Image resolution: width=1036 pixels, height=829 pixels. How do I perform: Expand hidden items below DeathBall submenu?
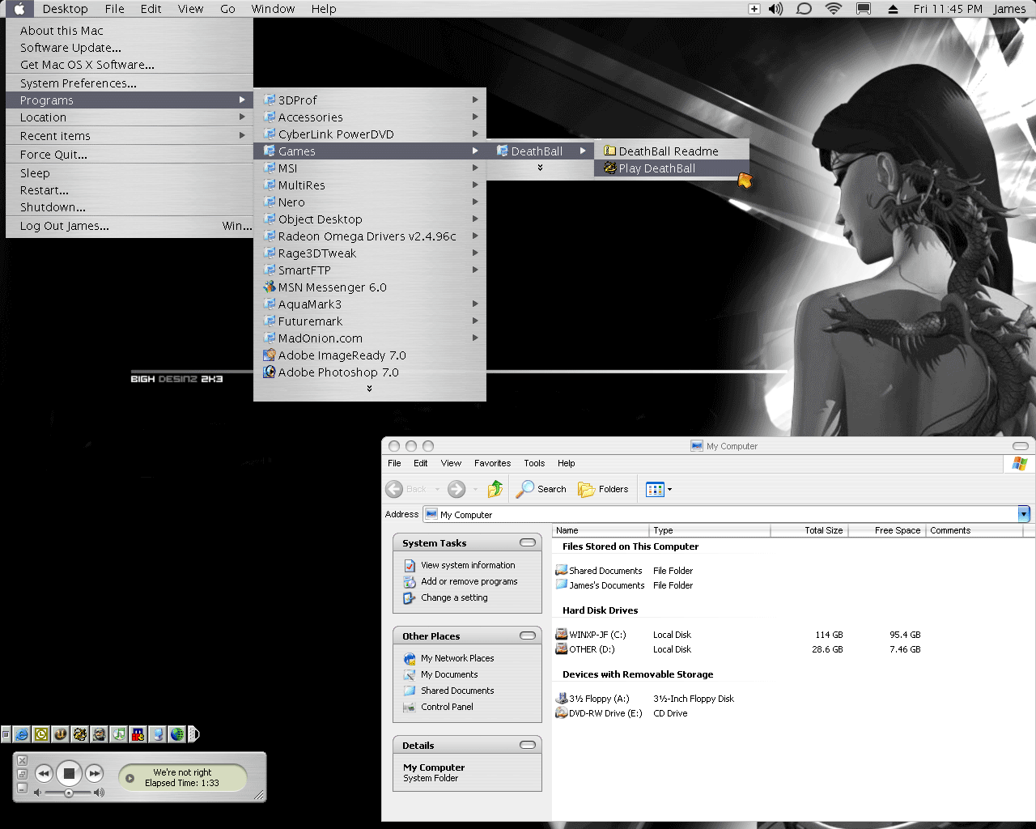click(540, 168)
